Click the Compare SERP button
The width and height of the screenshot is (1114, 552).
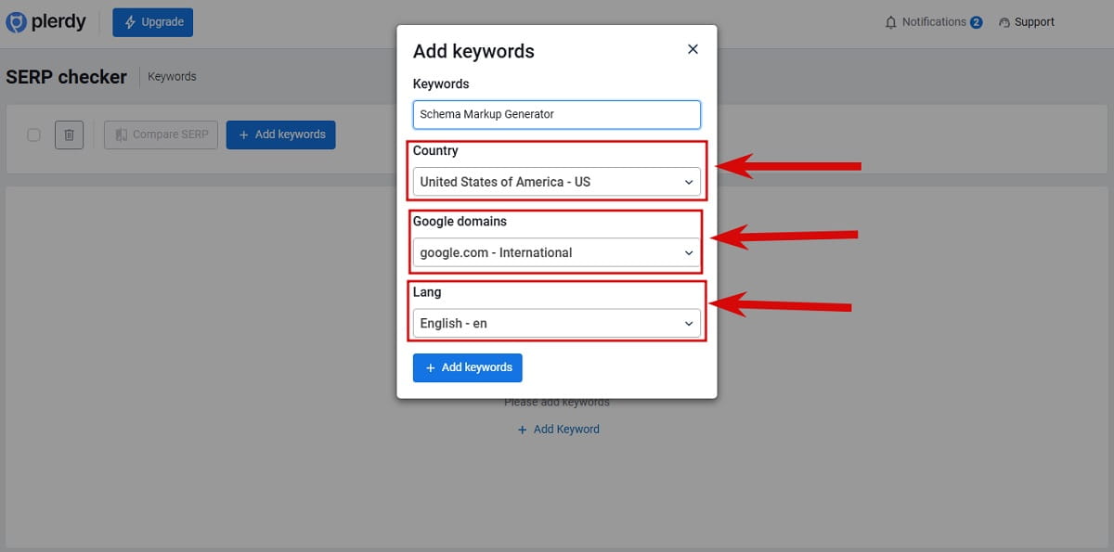point(161,135)
